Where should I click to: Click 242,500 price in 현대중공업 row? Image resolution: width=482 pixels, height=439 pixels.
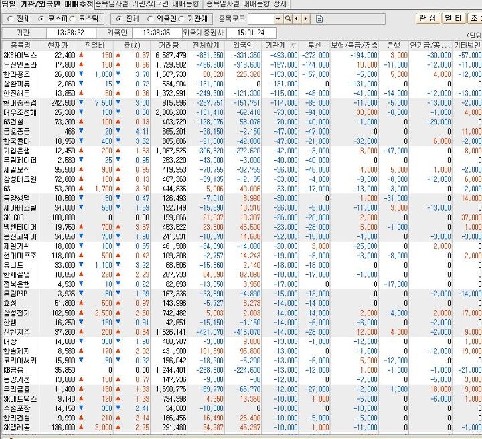[63, 103]
